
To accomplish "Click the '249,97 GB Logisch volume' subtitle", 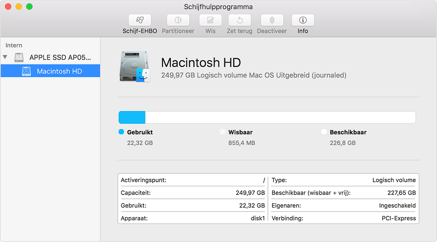I will [x=254, y=75].
